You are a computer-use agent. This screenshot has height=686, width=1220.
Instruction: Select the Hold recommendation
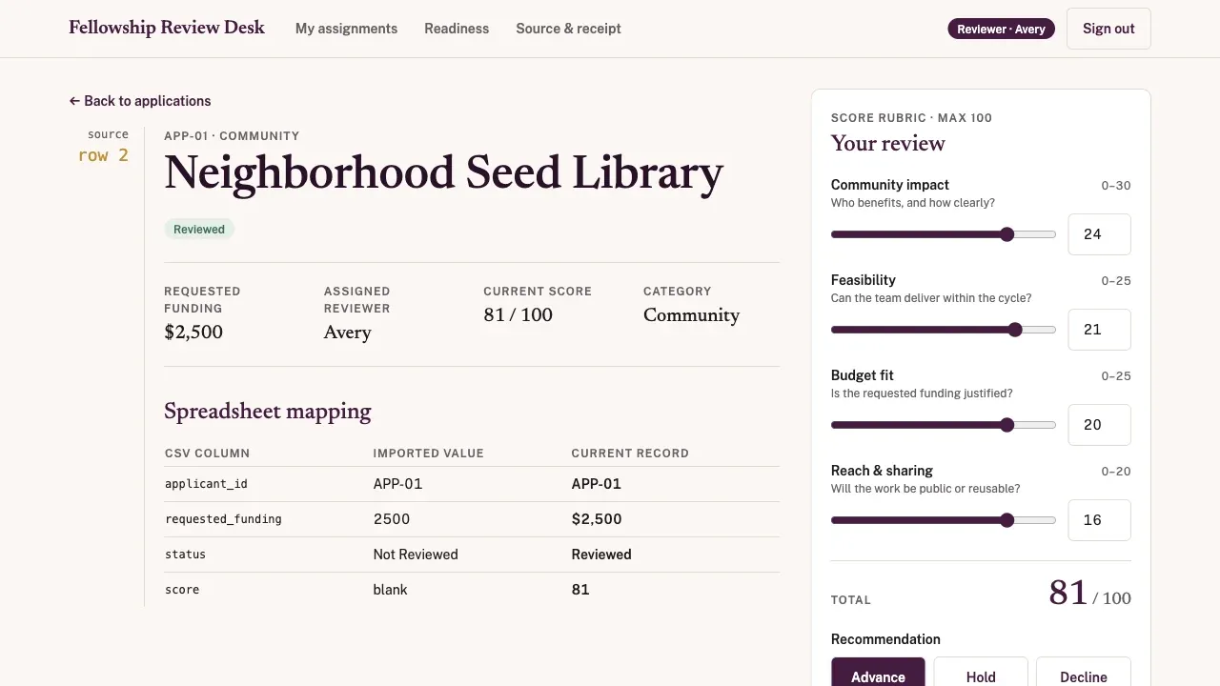pos(981,673)
